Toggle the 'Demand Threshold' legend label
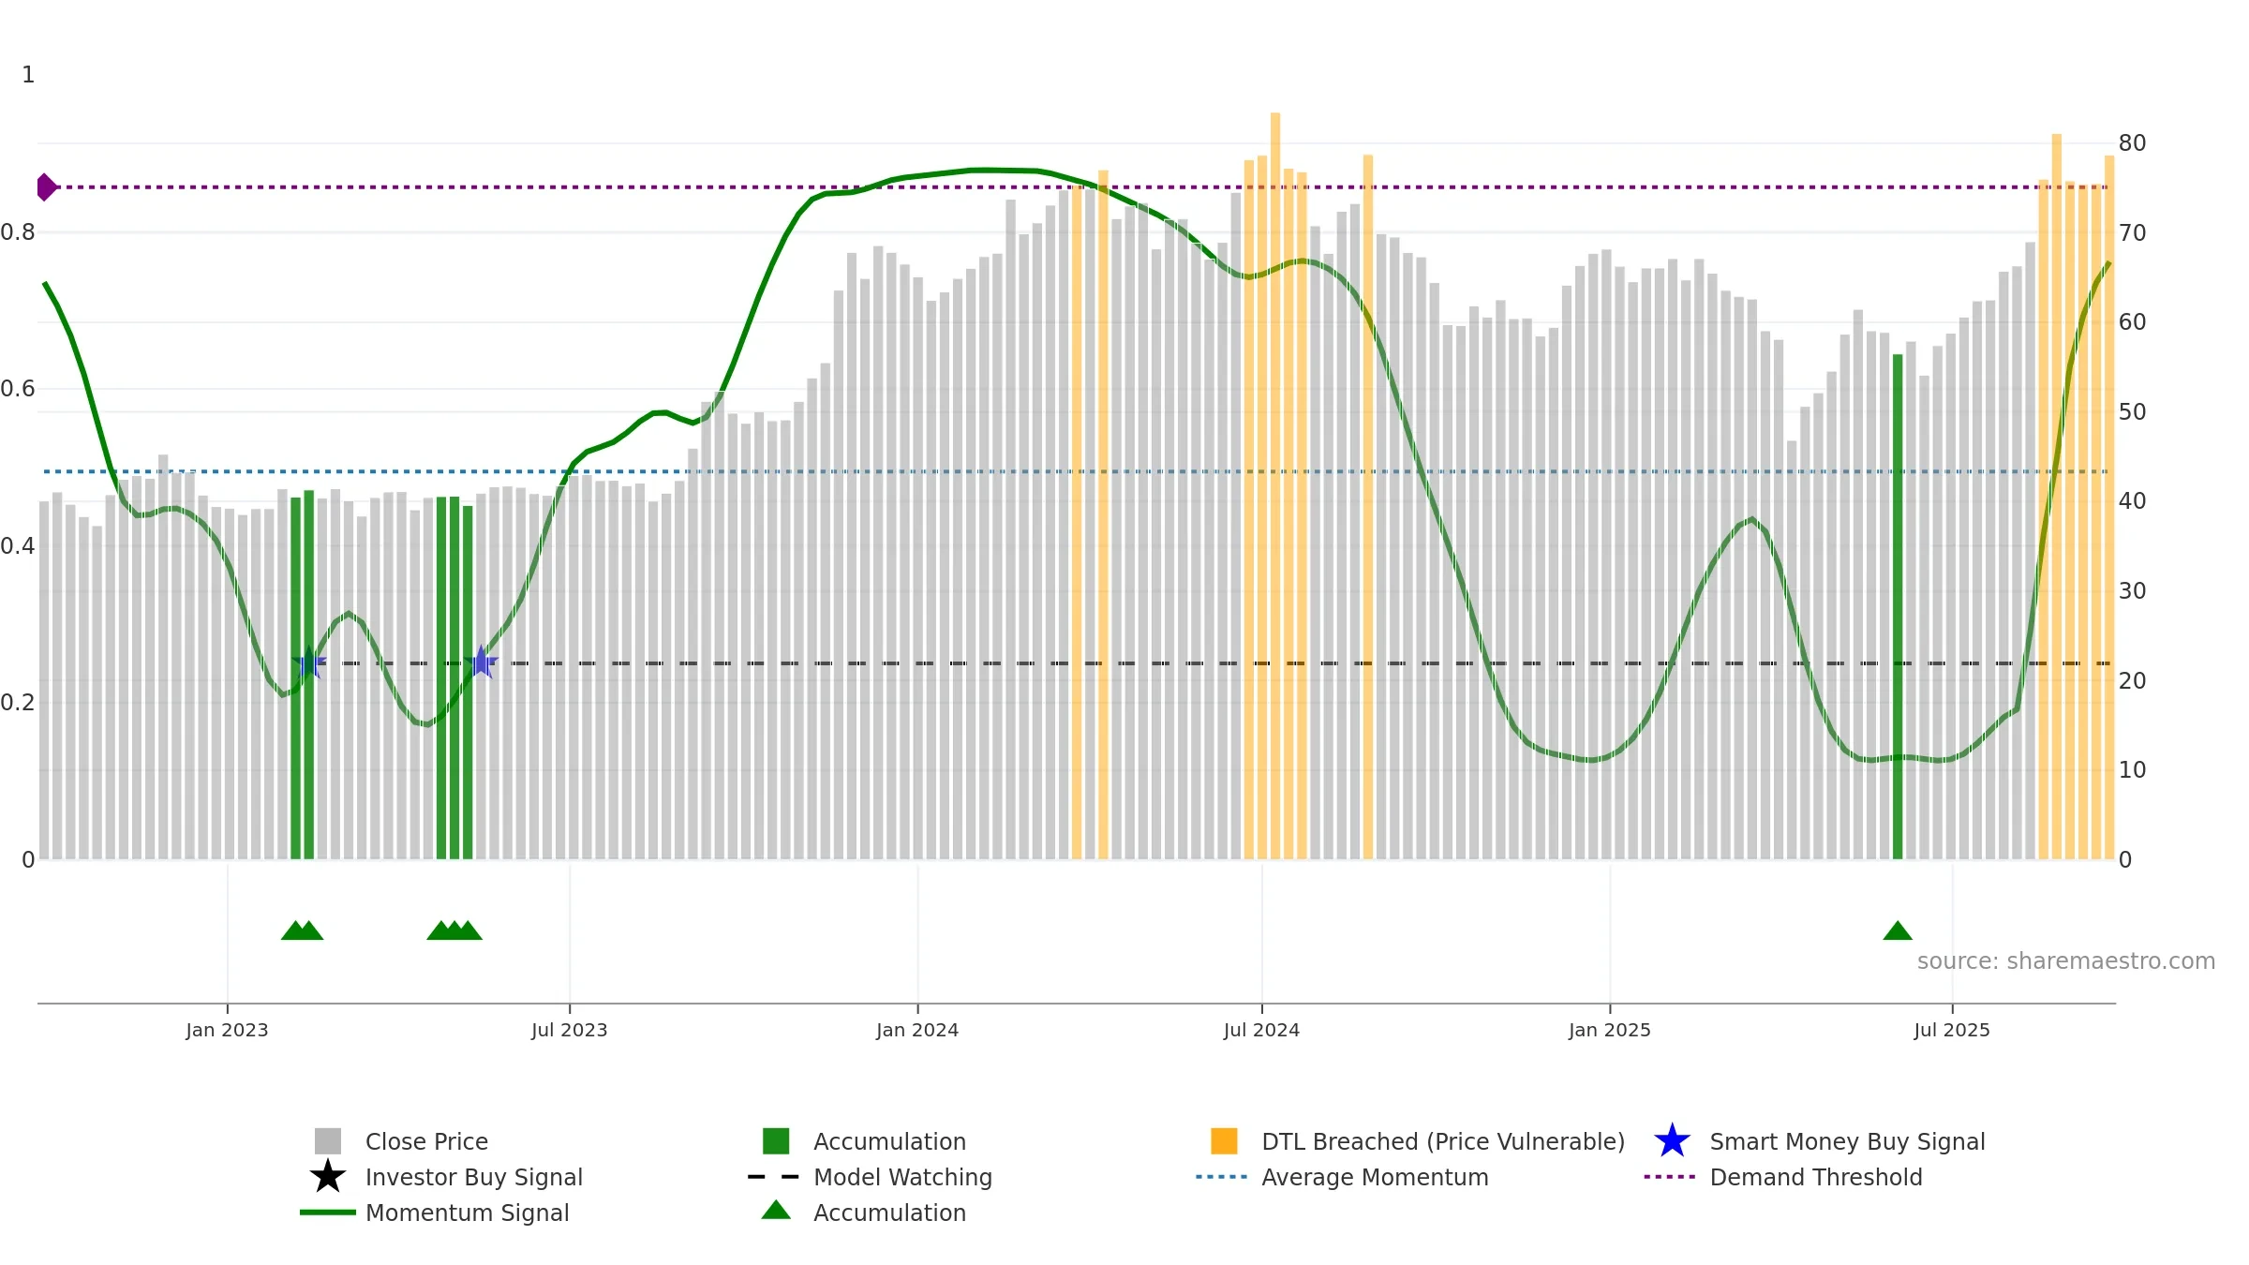The width and height of the screenshot is (2249, 1265). coord(1815,1177)
